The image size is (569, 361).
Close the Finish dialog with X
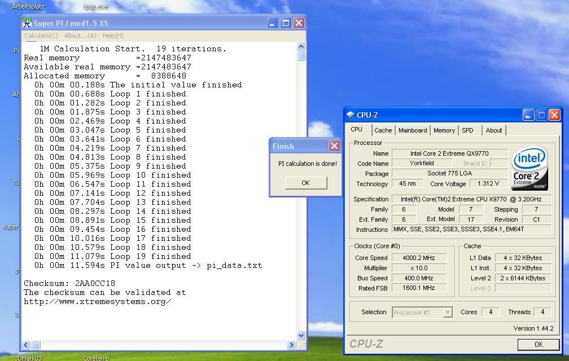334,146
